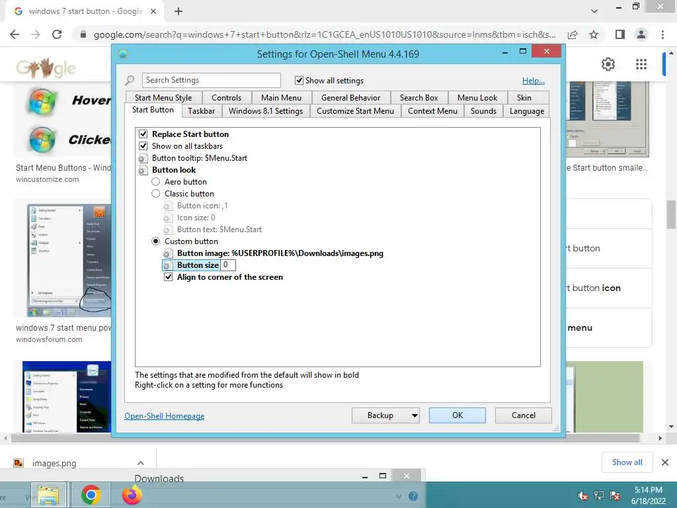Open Action Center flag icon
The width and height of the screenshot is (677, 508).
615,495
